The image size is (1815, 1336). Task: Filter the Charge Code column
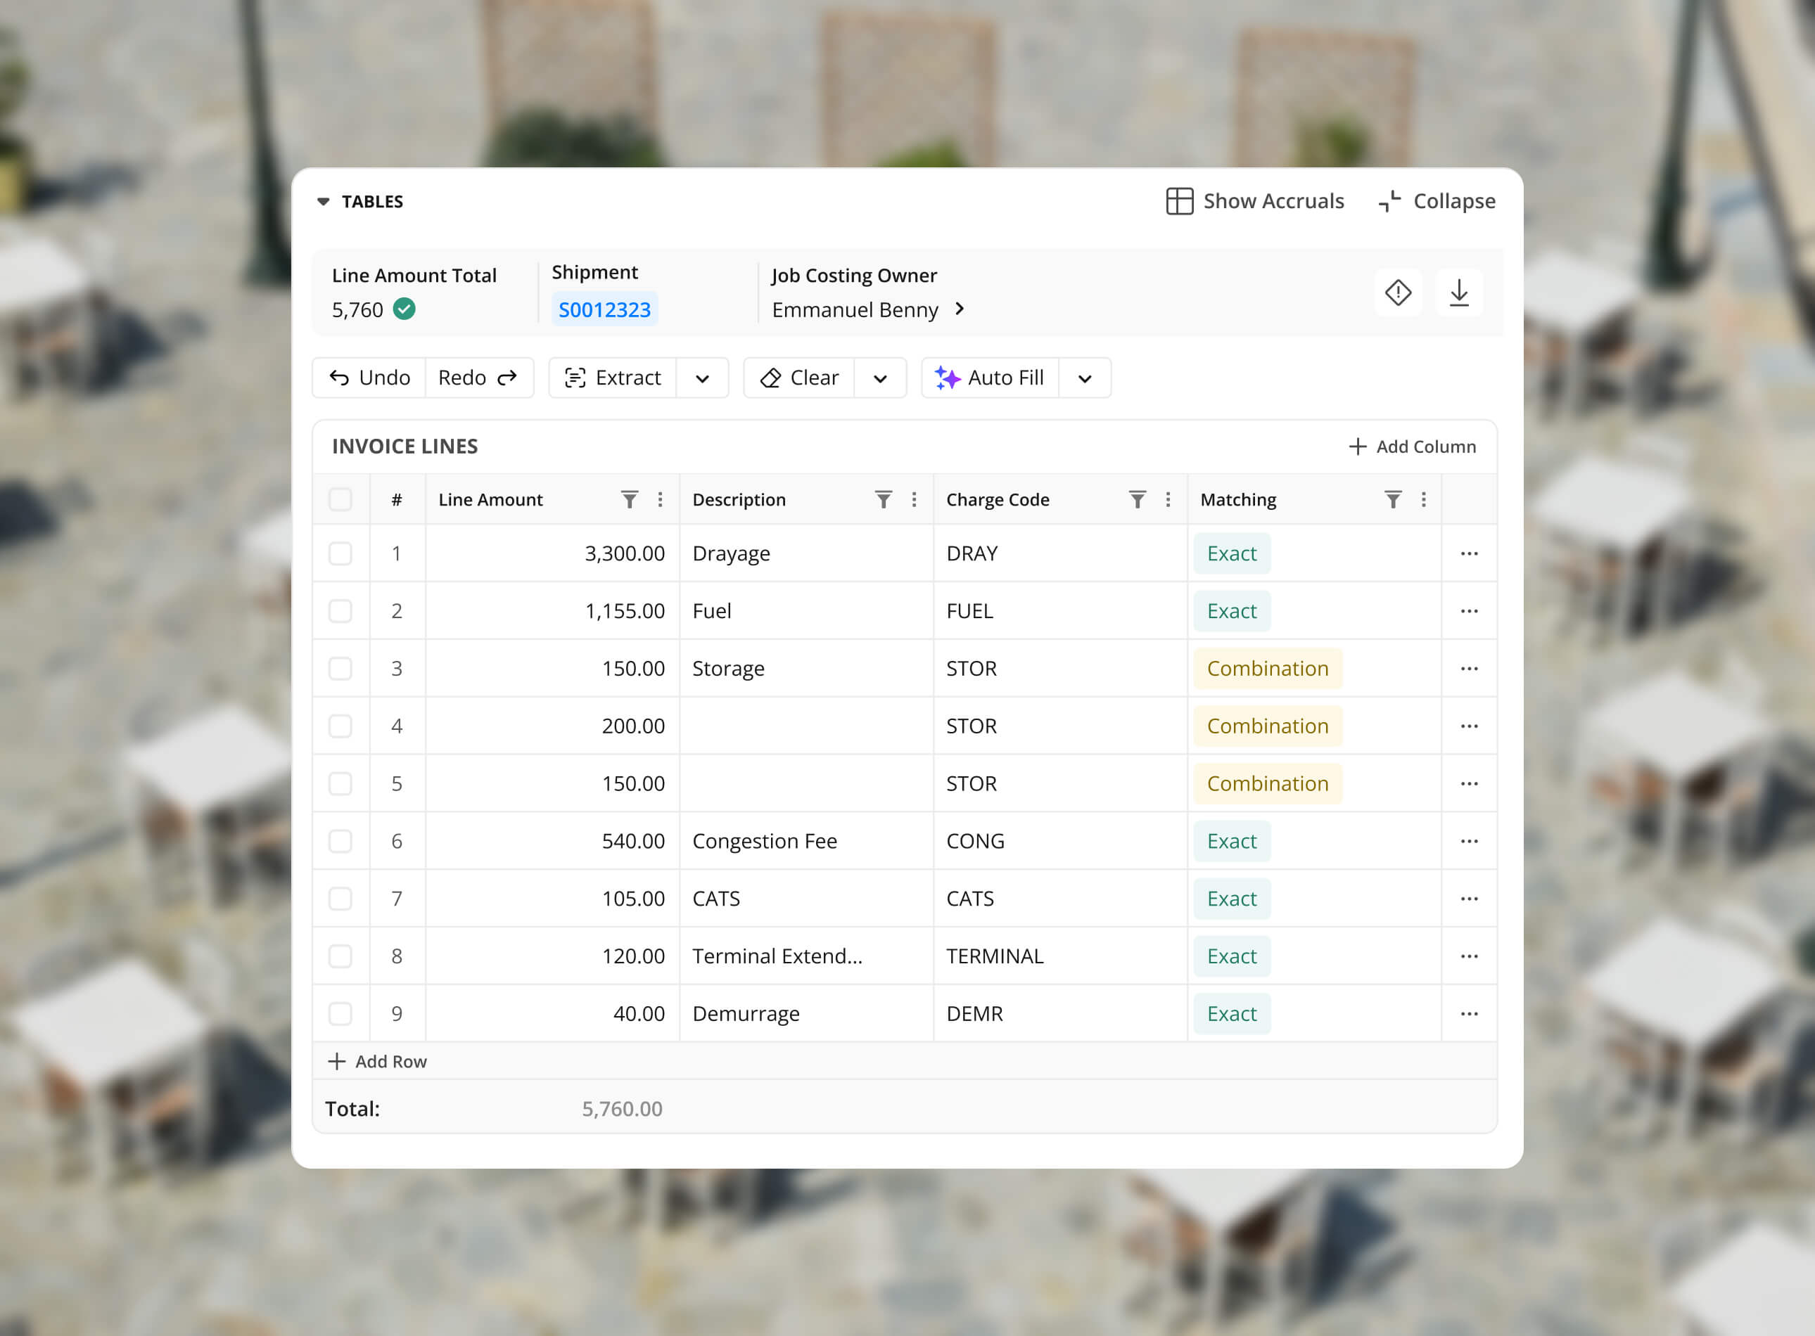coord(1137,500)
